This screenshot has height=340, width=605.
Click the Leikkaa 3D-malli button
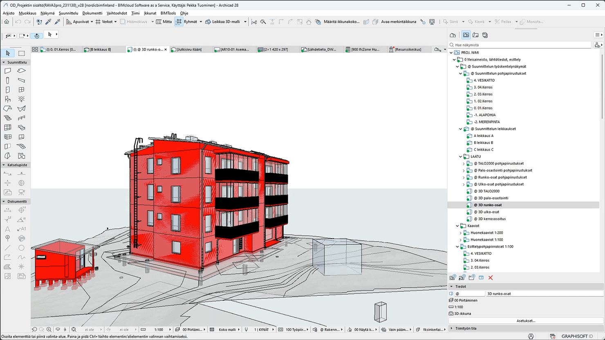(223, 22)
